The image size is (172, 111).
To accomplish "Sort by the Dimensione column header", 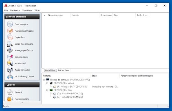I will point(106,15).
